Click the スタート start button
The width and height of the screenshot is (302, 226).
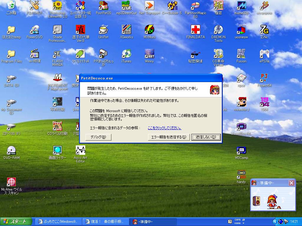(x=16, y=222)
